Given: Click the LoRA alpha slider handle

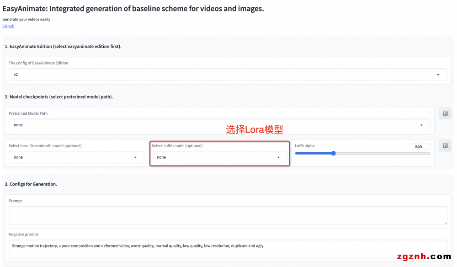Looking at the screenshot, I should click(333, 153).
